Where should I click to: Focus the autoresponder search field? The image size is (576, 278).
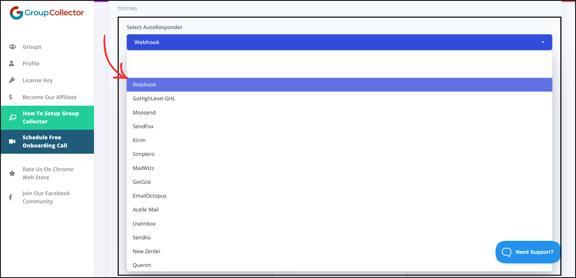(339, 64)
